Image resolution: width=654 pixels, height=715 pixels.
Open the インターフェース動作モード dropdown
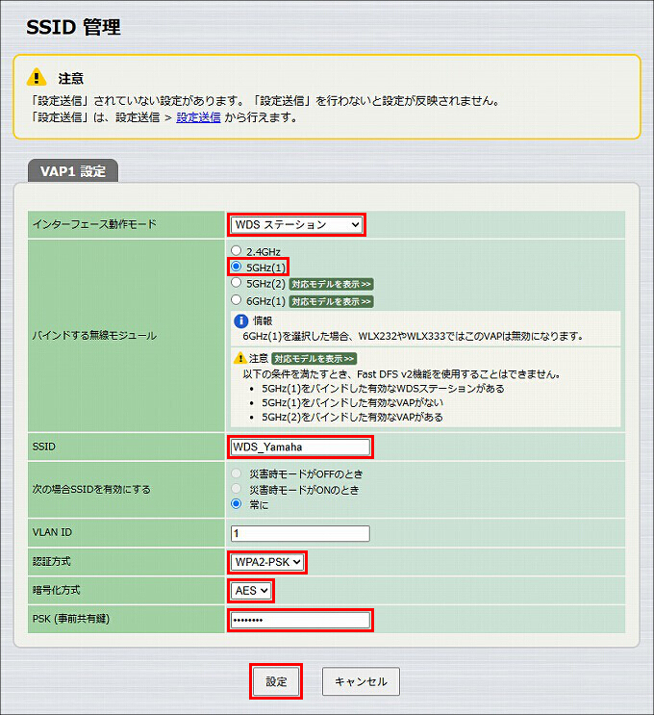tap(296, 225)
